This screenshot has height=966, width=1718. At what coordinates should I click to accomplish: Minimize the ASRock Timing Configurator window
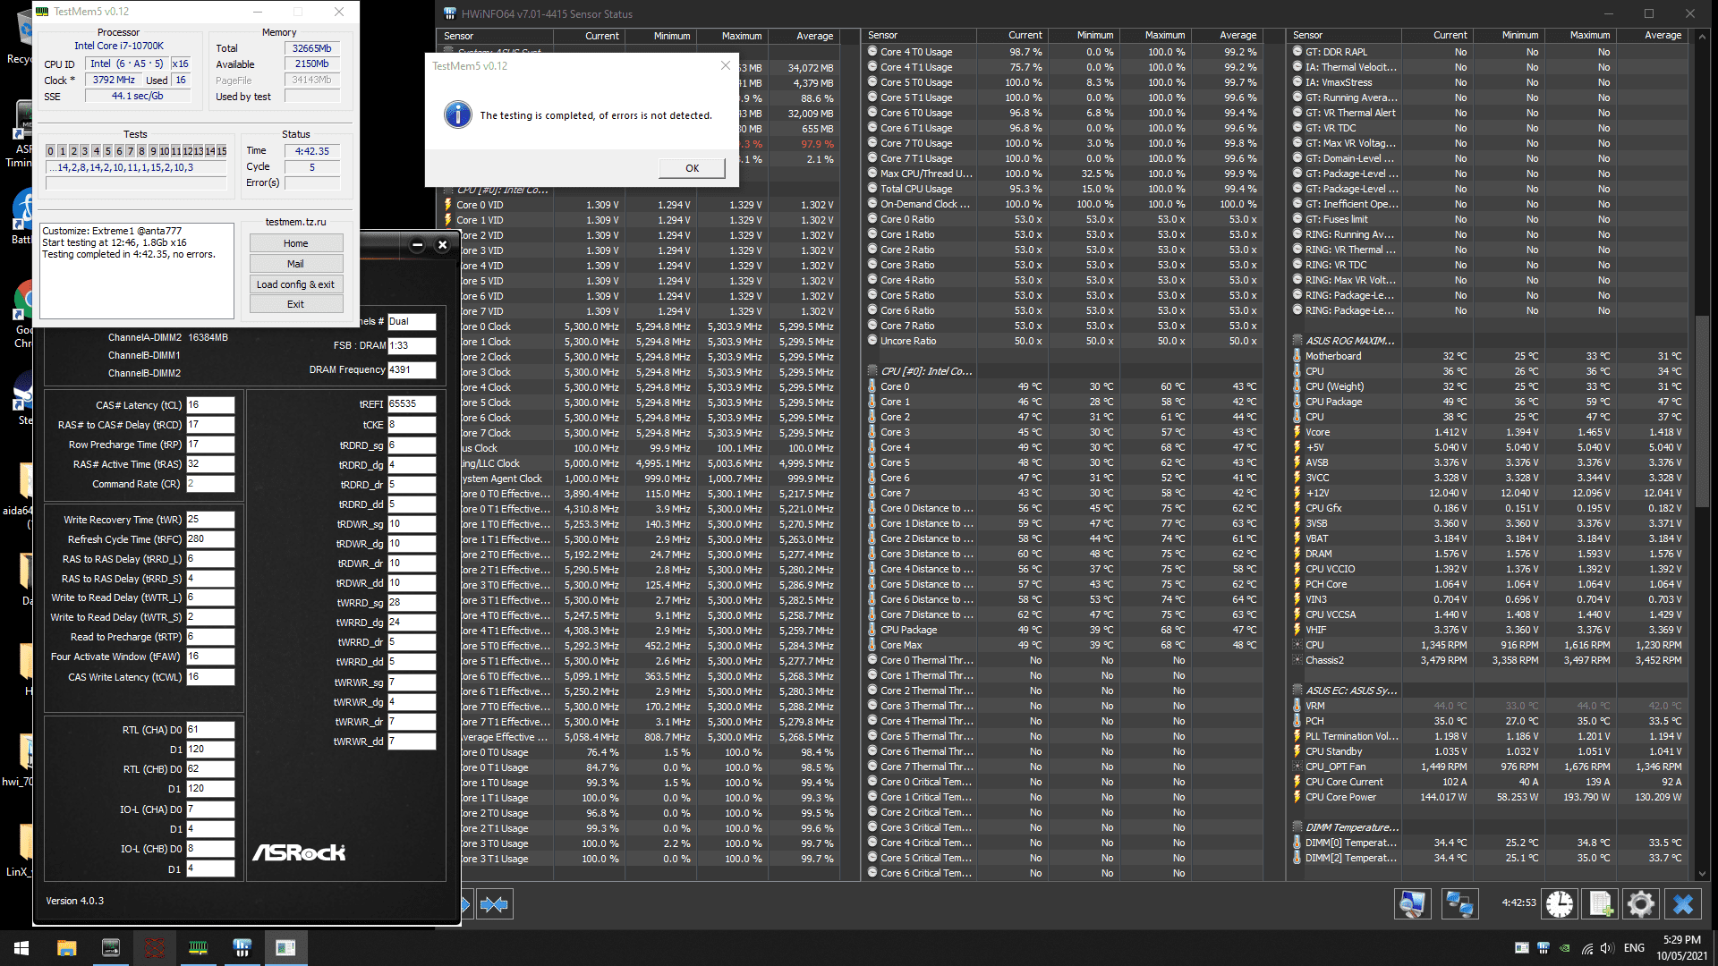tap(417, 245)
